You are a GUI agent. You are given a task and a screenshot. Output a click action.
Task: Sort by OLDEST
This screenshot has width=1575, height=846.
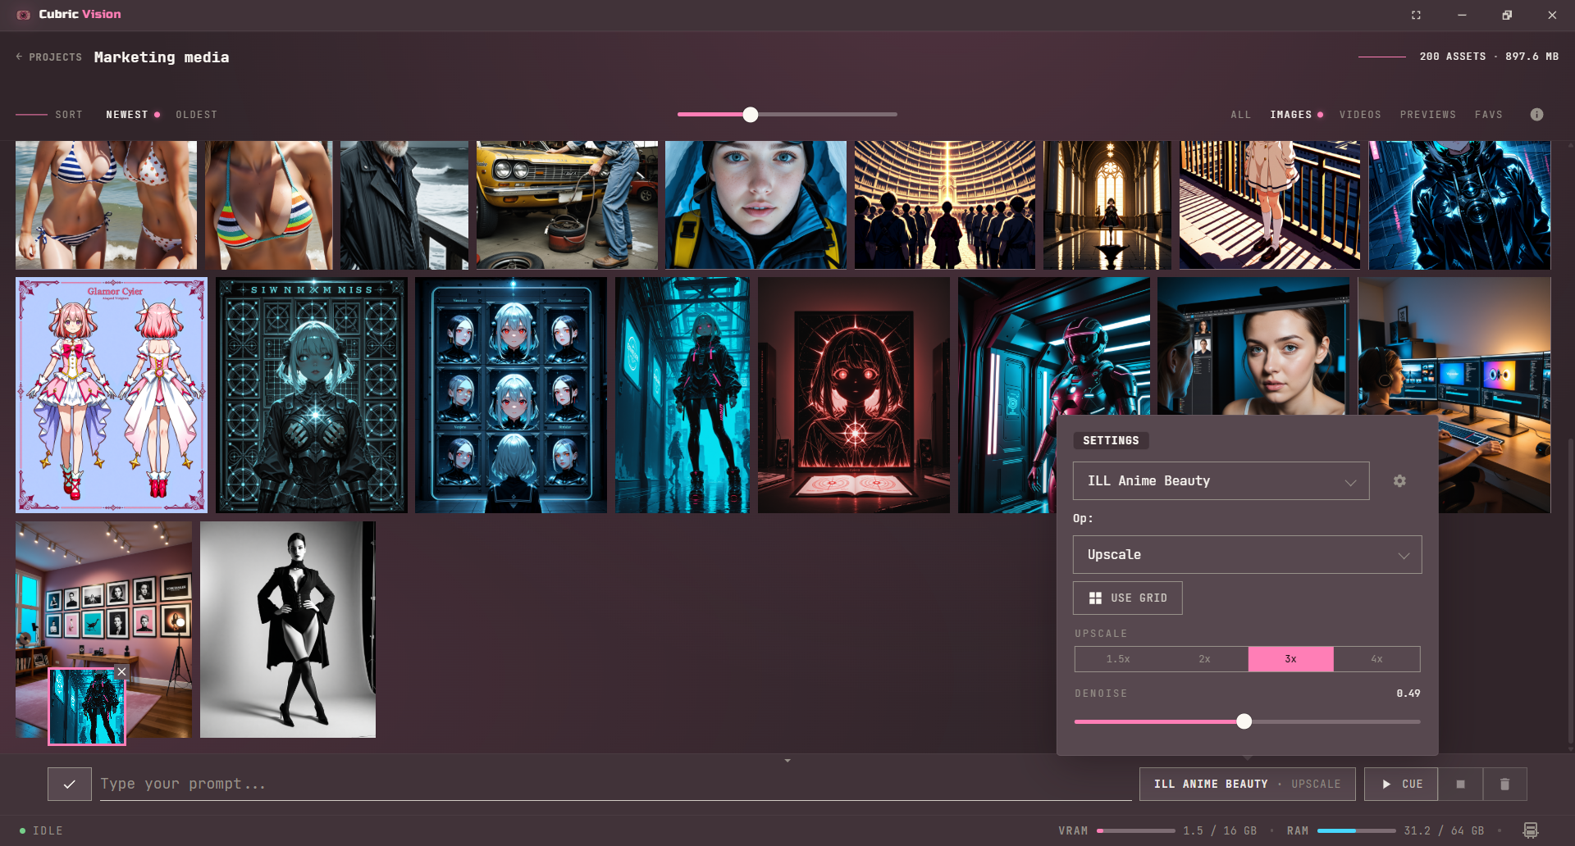(x=197, y=115)
